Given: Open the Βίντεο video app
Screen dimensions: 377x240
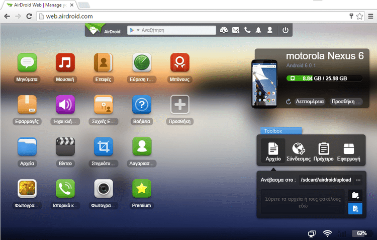Looking at the screenshot, I should (x=65, y=146).
